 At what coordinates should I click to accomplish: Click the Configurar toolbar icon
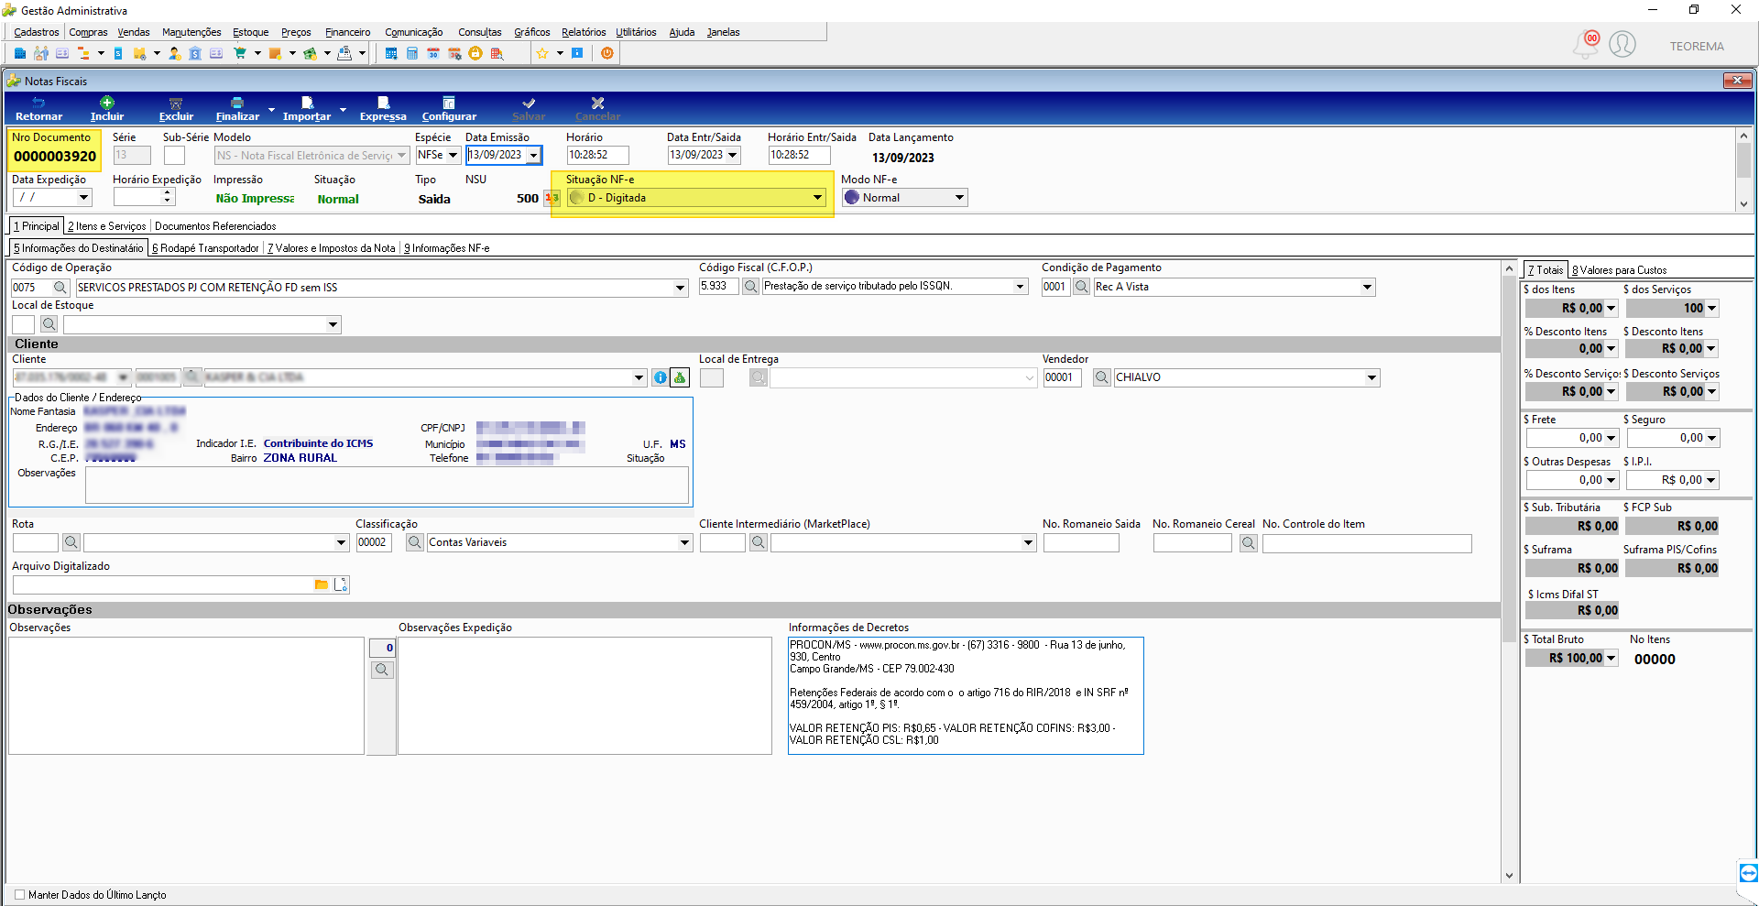pos(449,104)
